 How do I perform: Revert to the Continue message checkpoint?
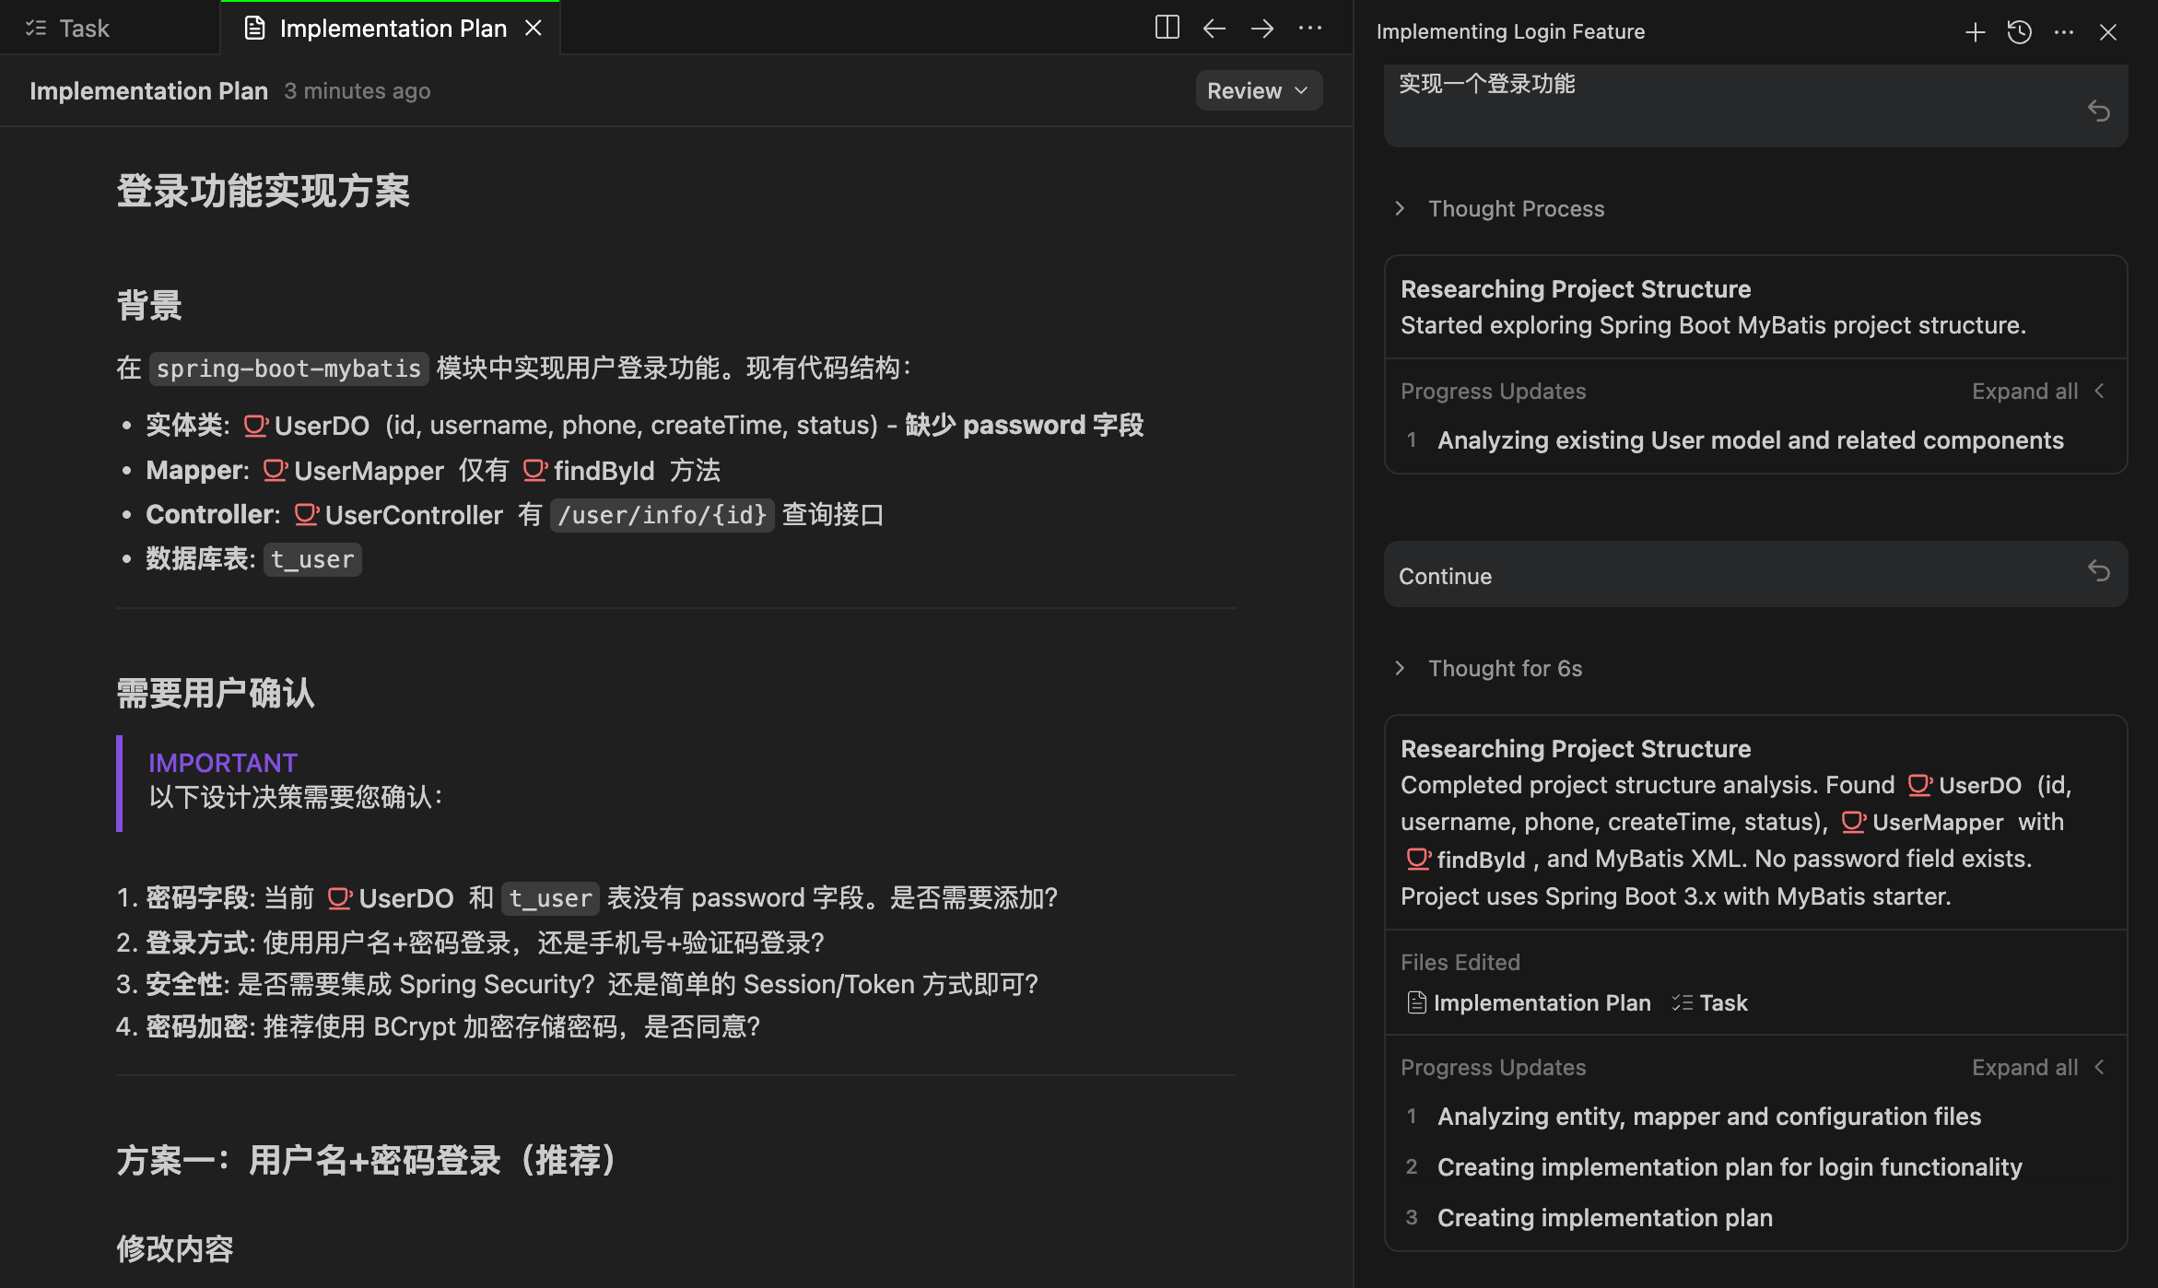pyautogui.click(x=2098, y=572)
